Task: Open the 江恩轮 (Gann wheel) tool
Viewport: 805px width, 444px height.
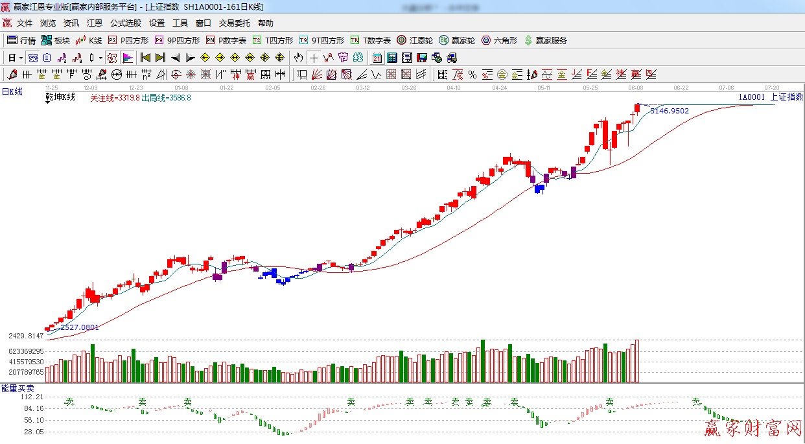Action: coord(415,40)
